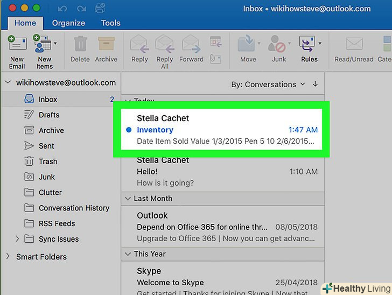
Task: Expand the Sync Issues folder
Action: (17, 239)
